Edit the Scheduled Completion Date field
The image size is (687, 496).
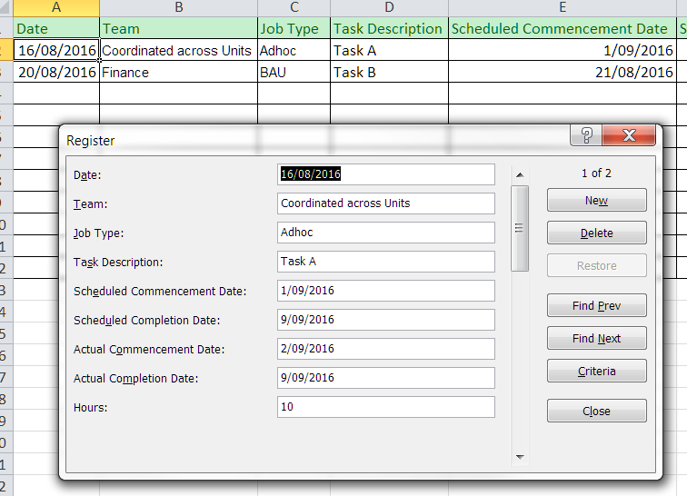point(386,320)
